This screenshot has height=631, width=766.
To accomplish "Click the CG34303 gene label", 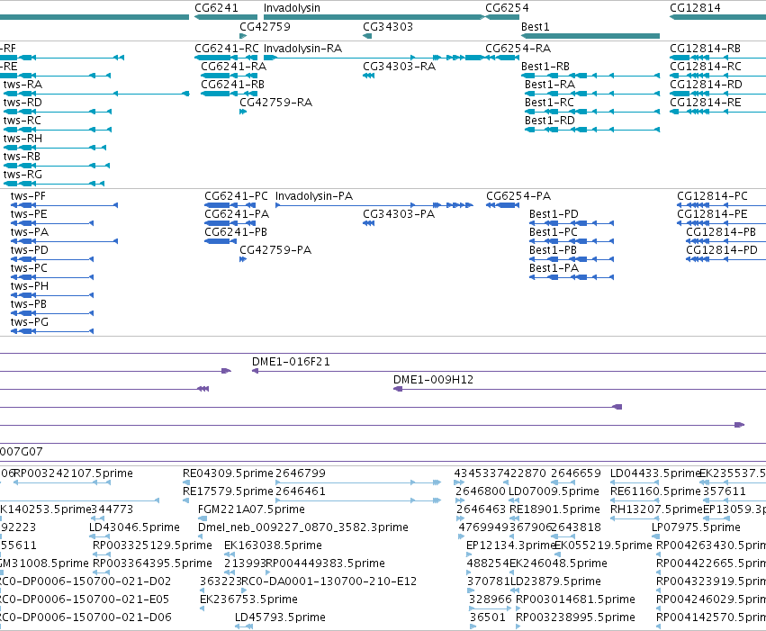I will tap(388, 26).
